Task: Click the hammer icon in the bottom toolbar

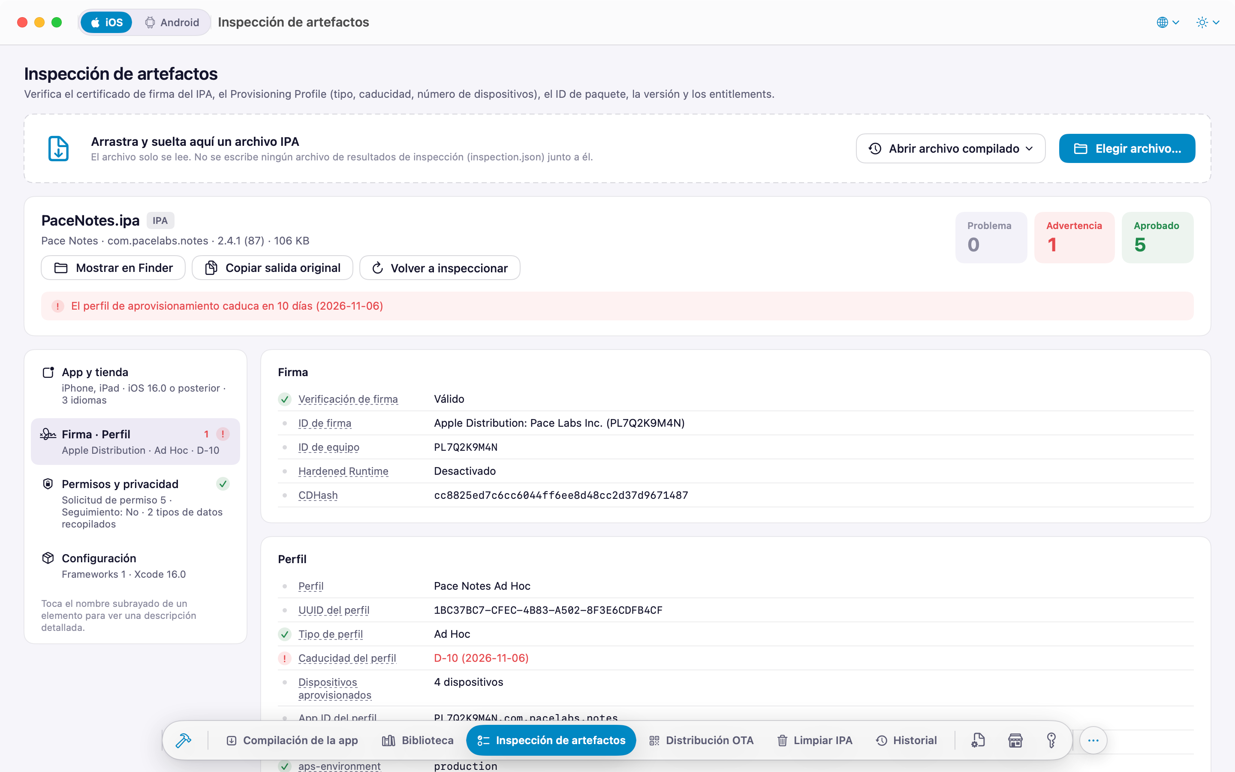Action: coord(183,740)
